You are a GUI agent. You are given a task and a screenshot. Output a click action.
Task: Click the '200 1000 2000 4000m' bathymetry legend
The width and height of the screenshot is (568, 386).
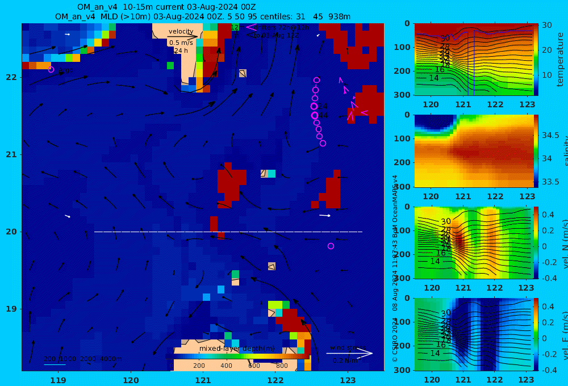tap(83, 359)
